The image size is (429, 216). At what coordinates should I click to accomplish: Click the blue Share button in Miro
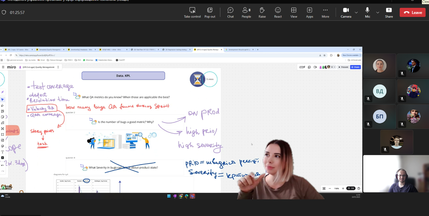click(355, 67)
